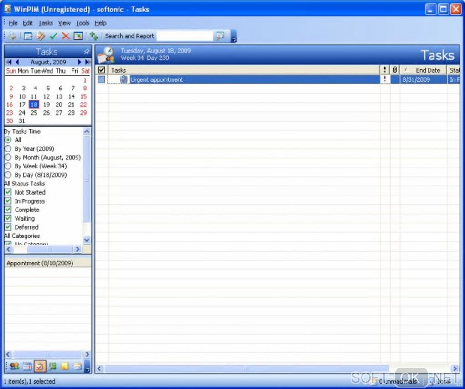The width and height of the screenshot is (465, 389).
Task: Open the View menu
Action: click(x=64, y=23)
